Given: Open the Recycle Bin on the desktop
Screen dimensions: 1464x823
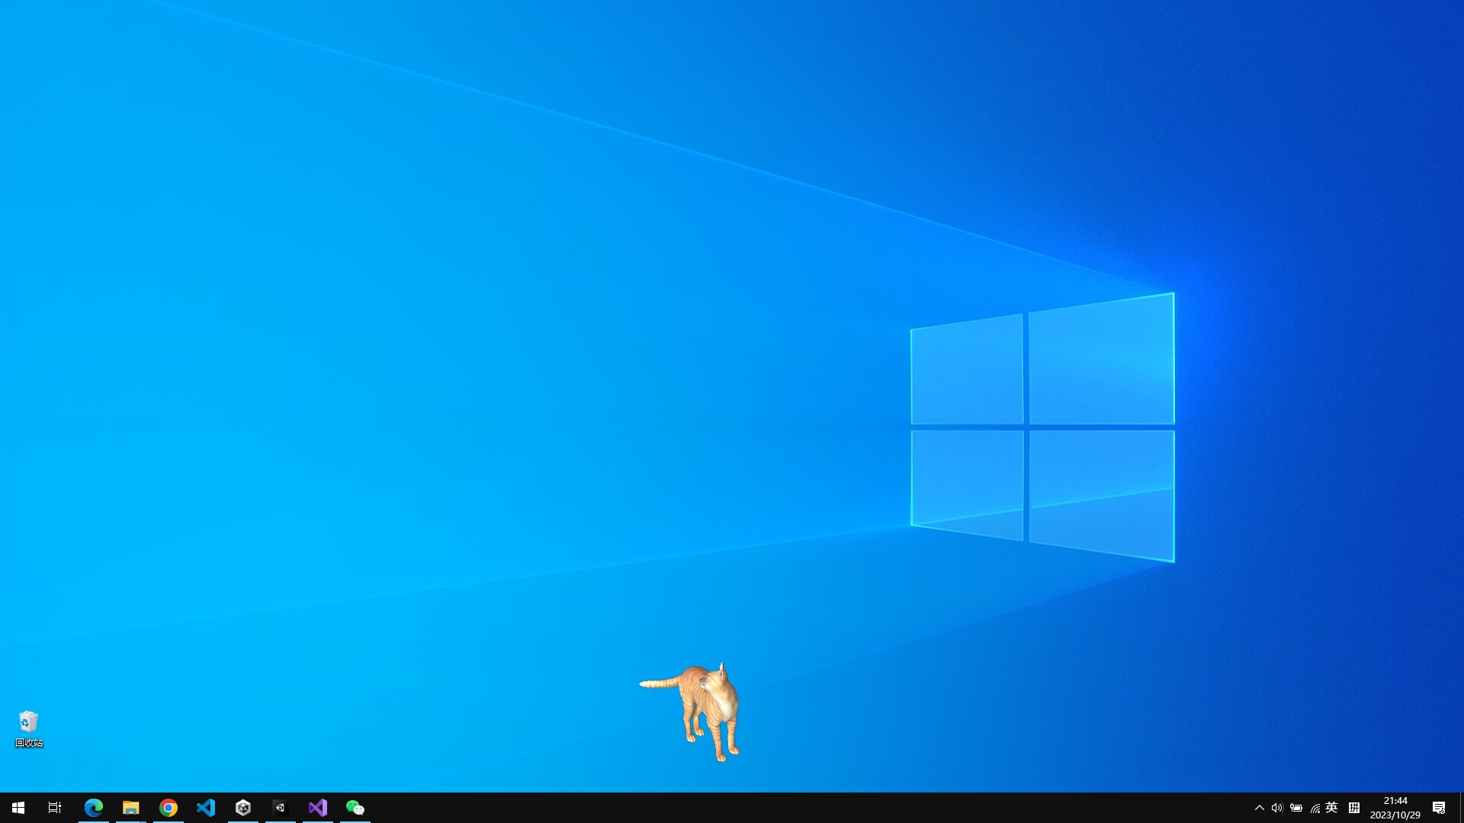Looking at the screenshot, I should (28, 720).
